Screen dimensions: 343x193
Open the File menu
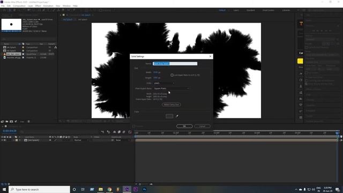point(3,6)
